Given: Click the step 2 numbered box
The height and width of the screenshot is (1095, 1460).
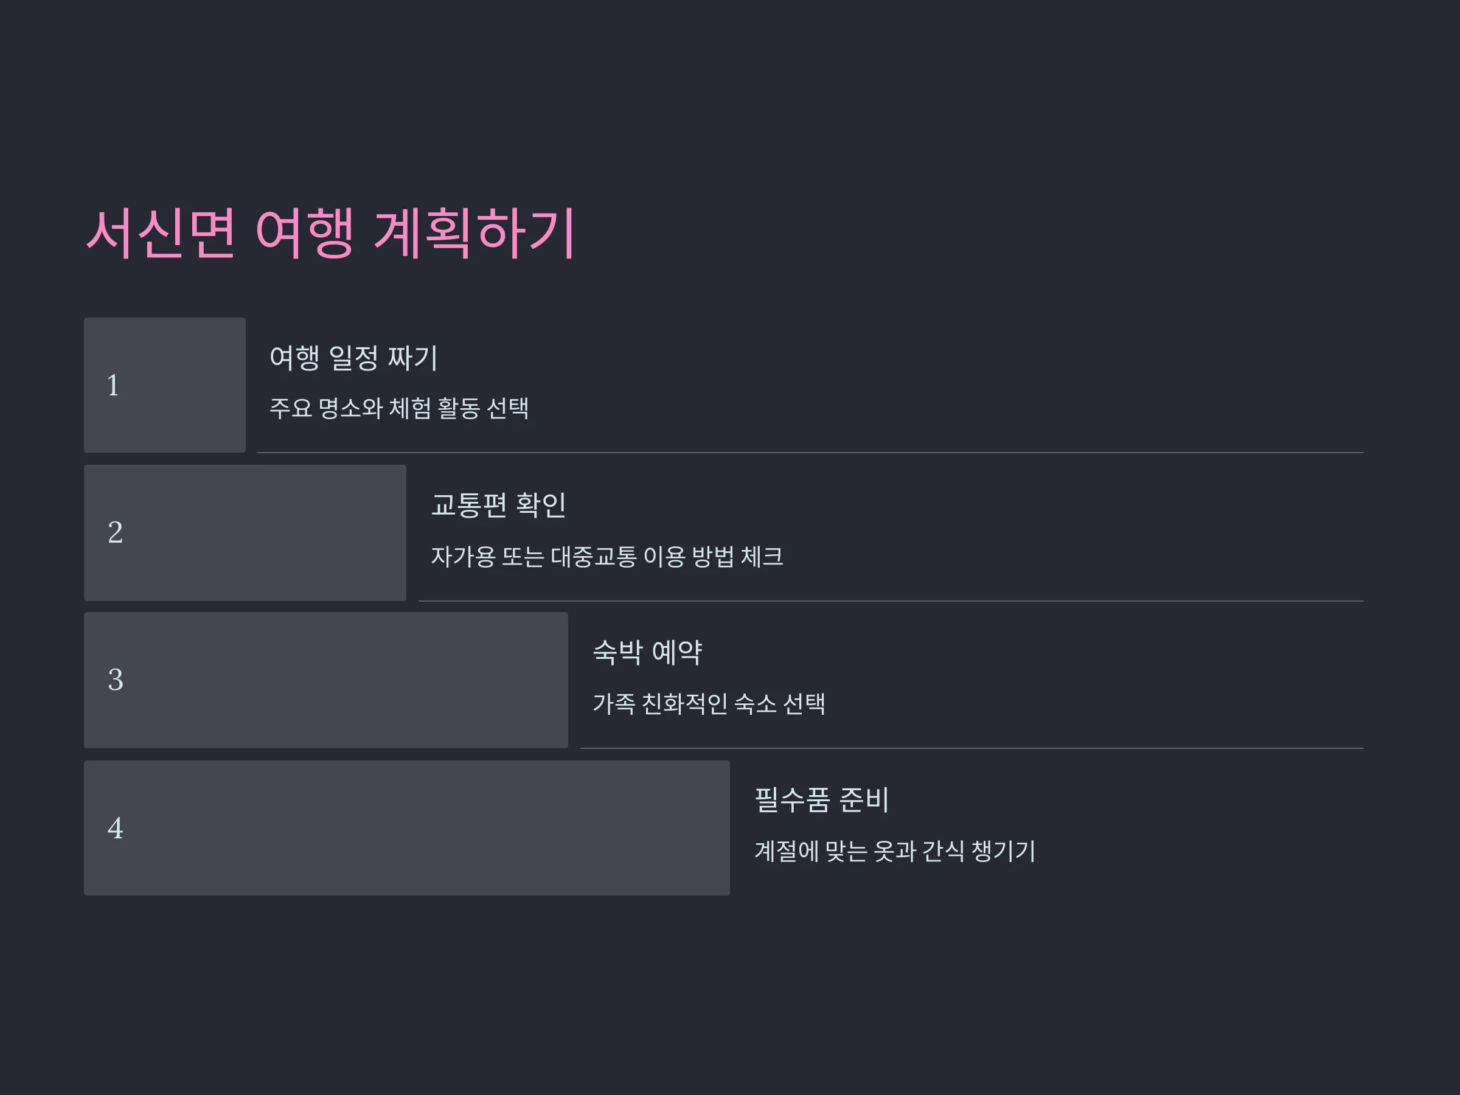Looking at the screenshot, I should click(x=245, y=533).
